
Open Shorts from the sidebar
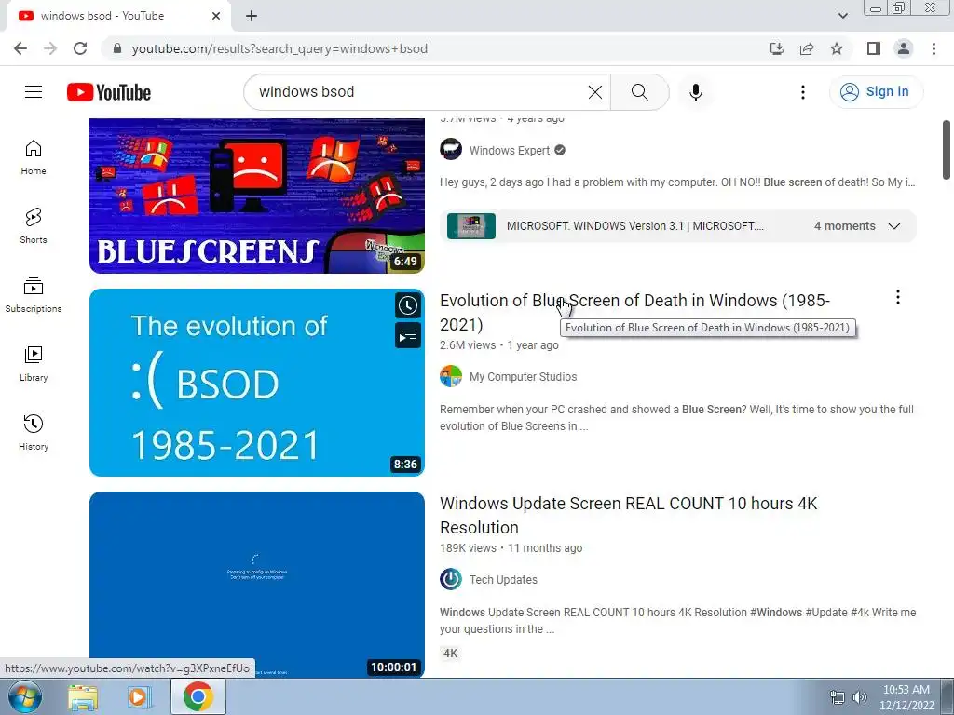[x=34, y=226]
